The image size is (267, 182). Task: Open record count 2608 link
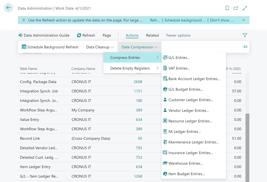[x=138, y=82]
